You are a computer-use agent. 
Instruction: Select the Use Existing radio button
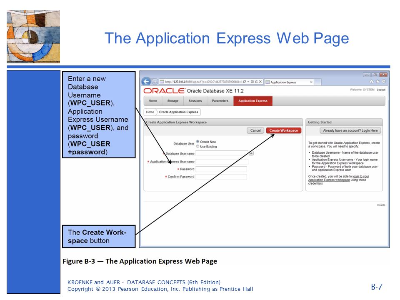(x=197, y=146)
